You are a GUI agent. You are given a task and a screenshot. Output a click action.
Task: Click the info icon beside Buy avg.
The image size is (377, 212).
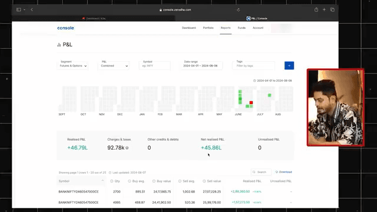click(x=130, y=181)
